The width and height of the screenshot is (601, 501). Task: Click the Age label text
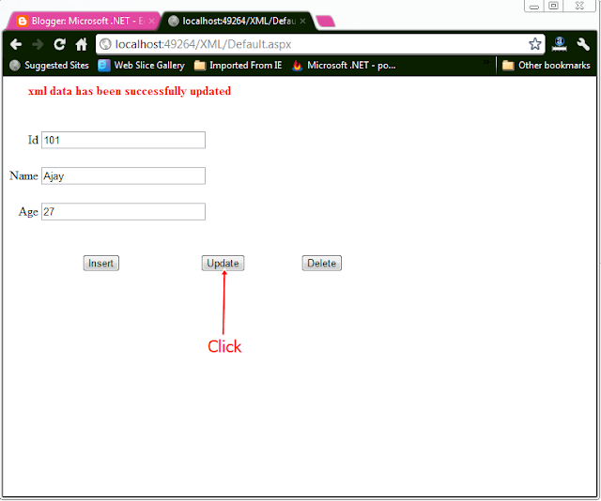[28, 212]
